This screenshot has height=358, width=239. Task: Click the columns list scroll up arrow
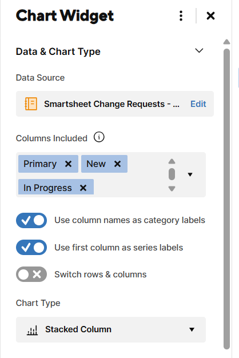[x=172, y=161]
